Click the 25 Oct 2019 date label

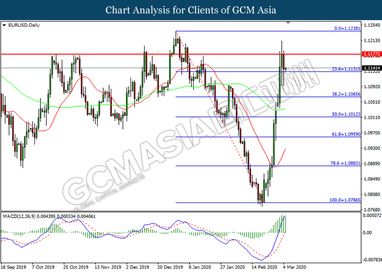point(75,267)
